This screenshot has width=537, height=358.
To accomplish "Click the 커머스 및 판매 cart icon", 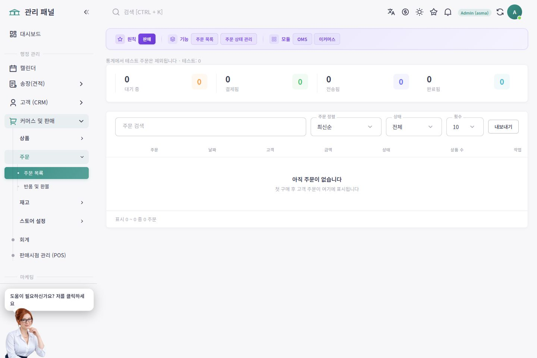I will coord(13,121).
